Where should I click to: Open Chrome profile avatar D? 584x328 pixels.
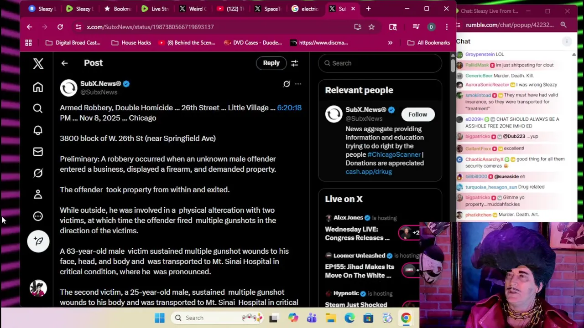coord(431,27)
